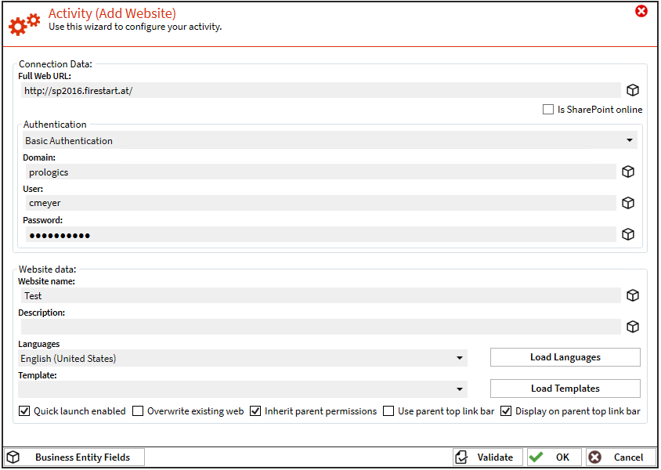661x470 pixels.
Task: Select the Connection Data section header
Action: tap(54, 63)
